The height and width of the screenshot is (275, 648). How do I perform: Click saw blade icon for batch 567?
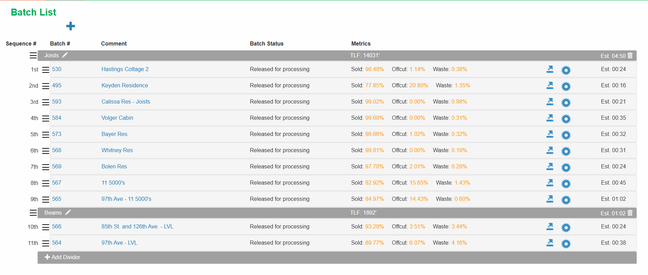coord(566,184)
